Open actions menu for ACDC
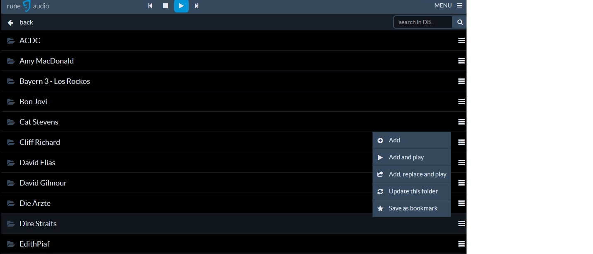Image resolution: width=593 pixels, height=254 pixels. tap(461, 40)
